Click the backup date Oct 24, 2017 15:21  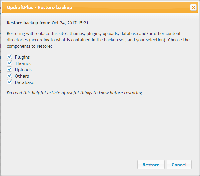[x=70, y=23]
